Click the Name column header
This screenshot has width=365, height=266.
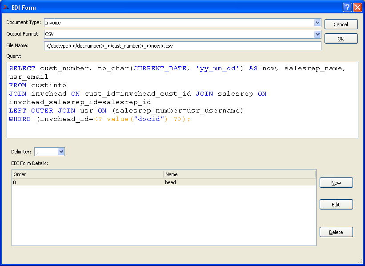(x=239, y=174)
